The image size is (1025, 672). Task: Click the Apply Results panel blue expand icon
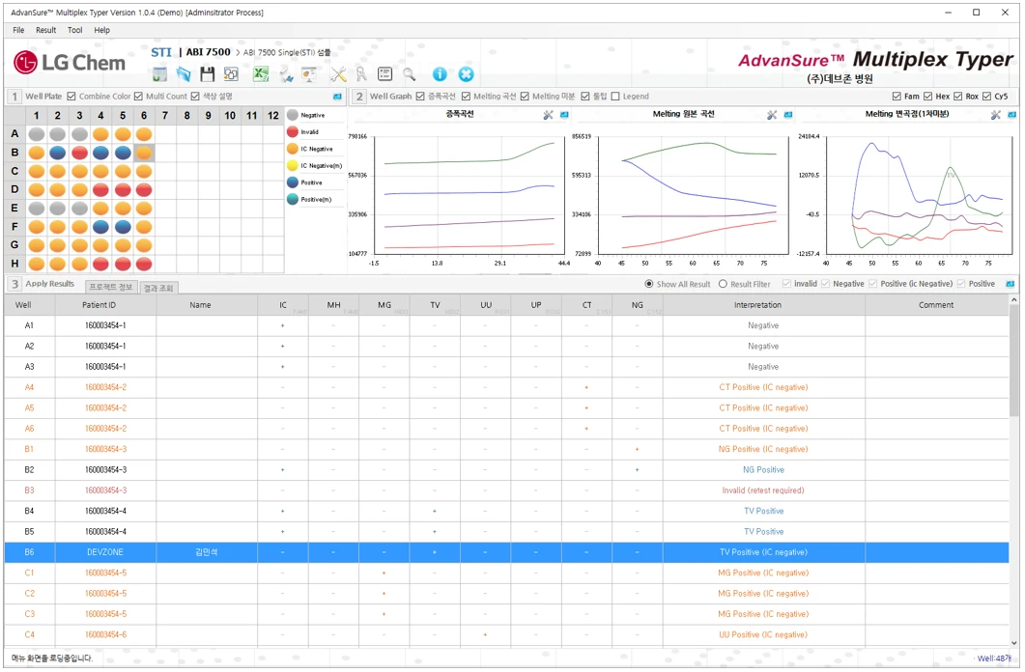pos(1011,284)
